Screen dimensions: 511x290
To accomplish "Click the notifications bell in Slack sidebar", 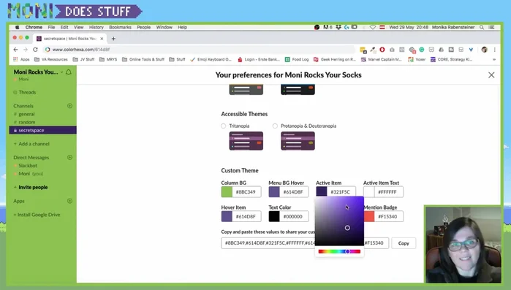I will click(69, 72).
